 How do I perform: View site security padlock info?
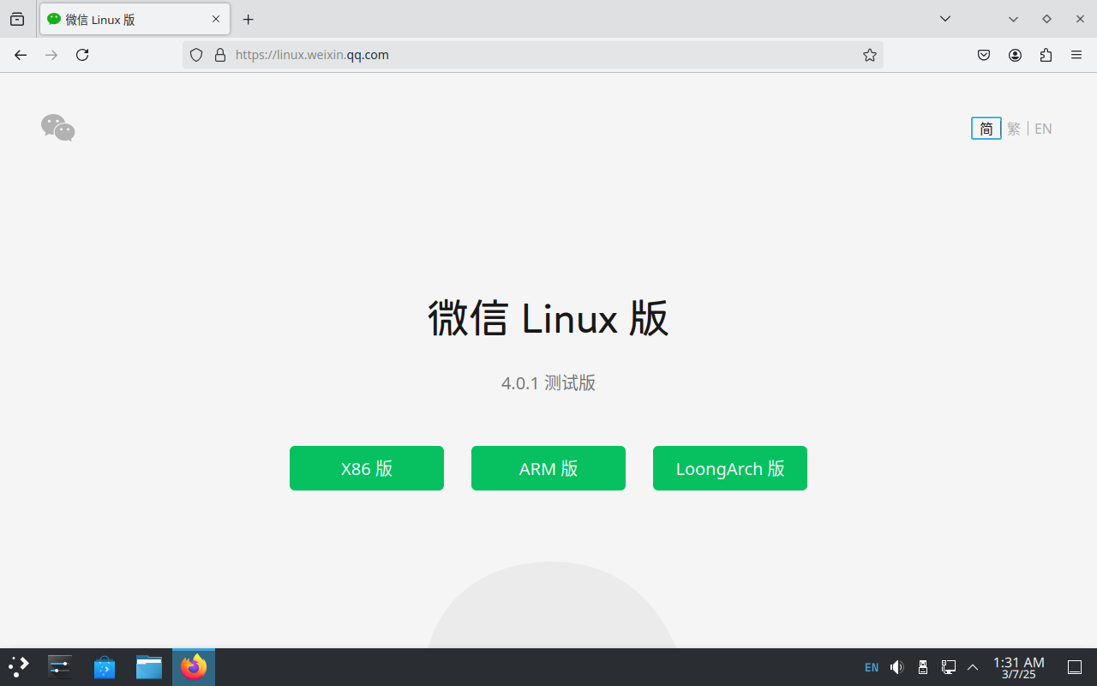[x=220, y=55]
